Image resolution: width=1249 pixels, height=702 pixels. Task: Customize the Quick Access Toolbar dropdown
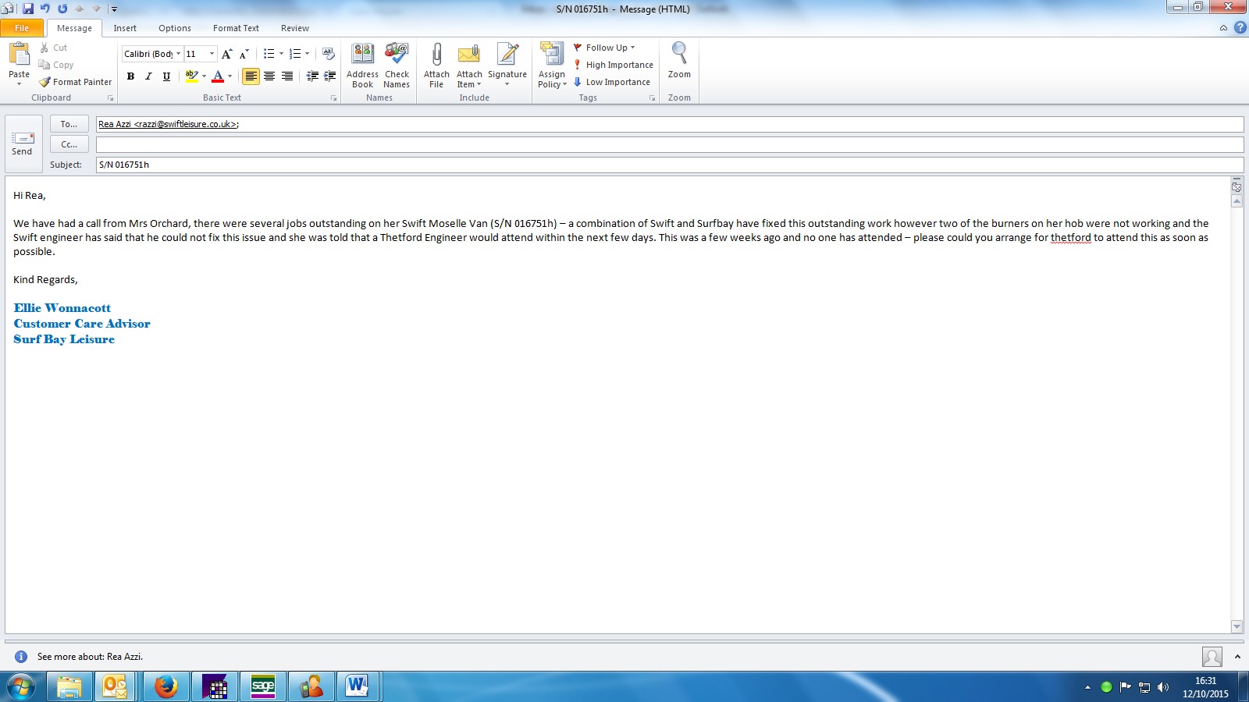(114, 9)
